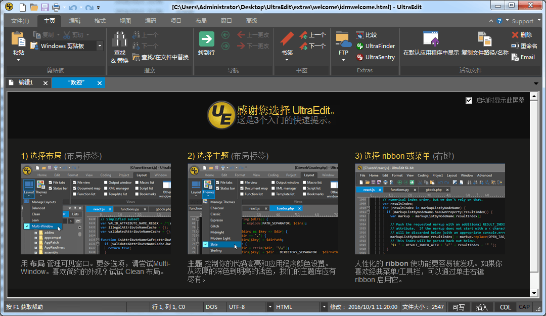Viewport: 546px width, 316px height.
Task: Click Copy file path/name icon
Action: [x=484, y=39]
